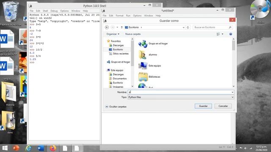
Task: Collapse folders with Ocultar carpetas
Action: [116, 107]
